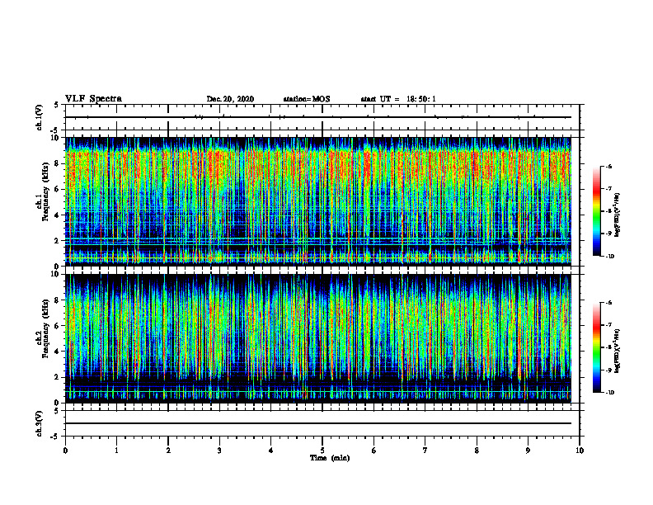Click time axis tick label "10"
Screen dimensions: 653x505
pyautogui.click(x=580, y=451)
